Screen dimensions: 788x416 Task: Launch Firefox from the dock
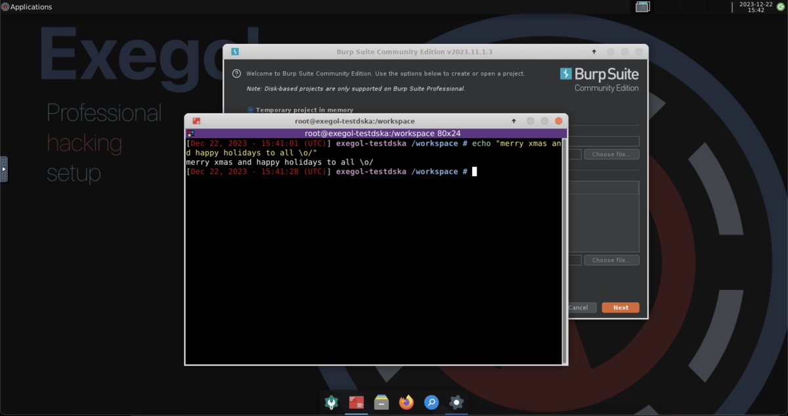406,402
